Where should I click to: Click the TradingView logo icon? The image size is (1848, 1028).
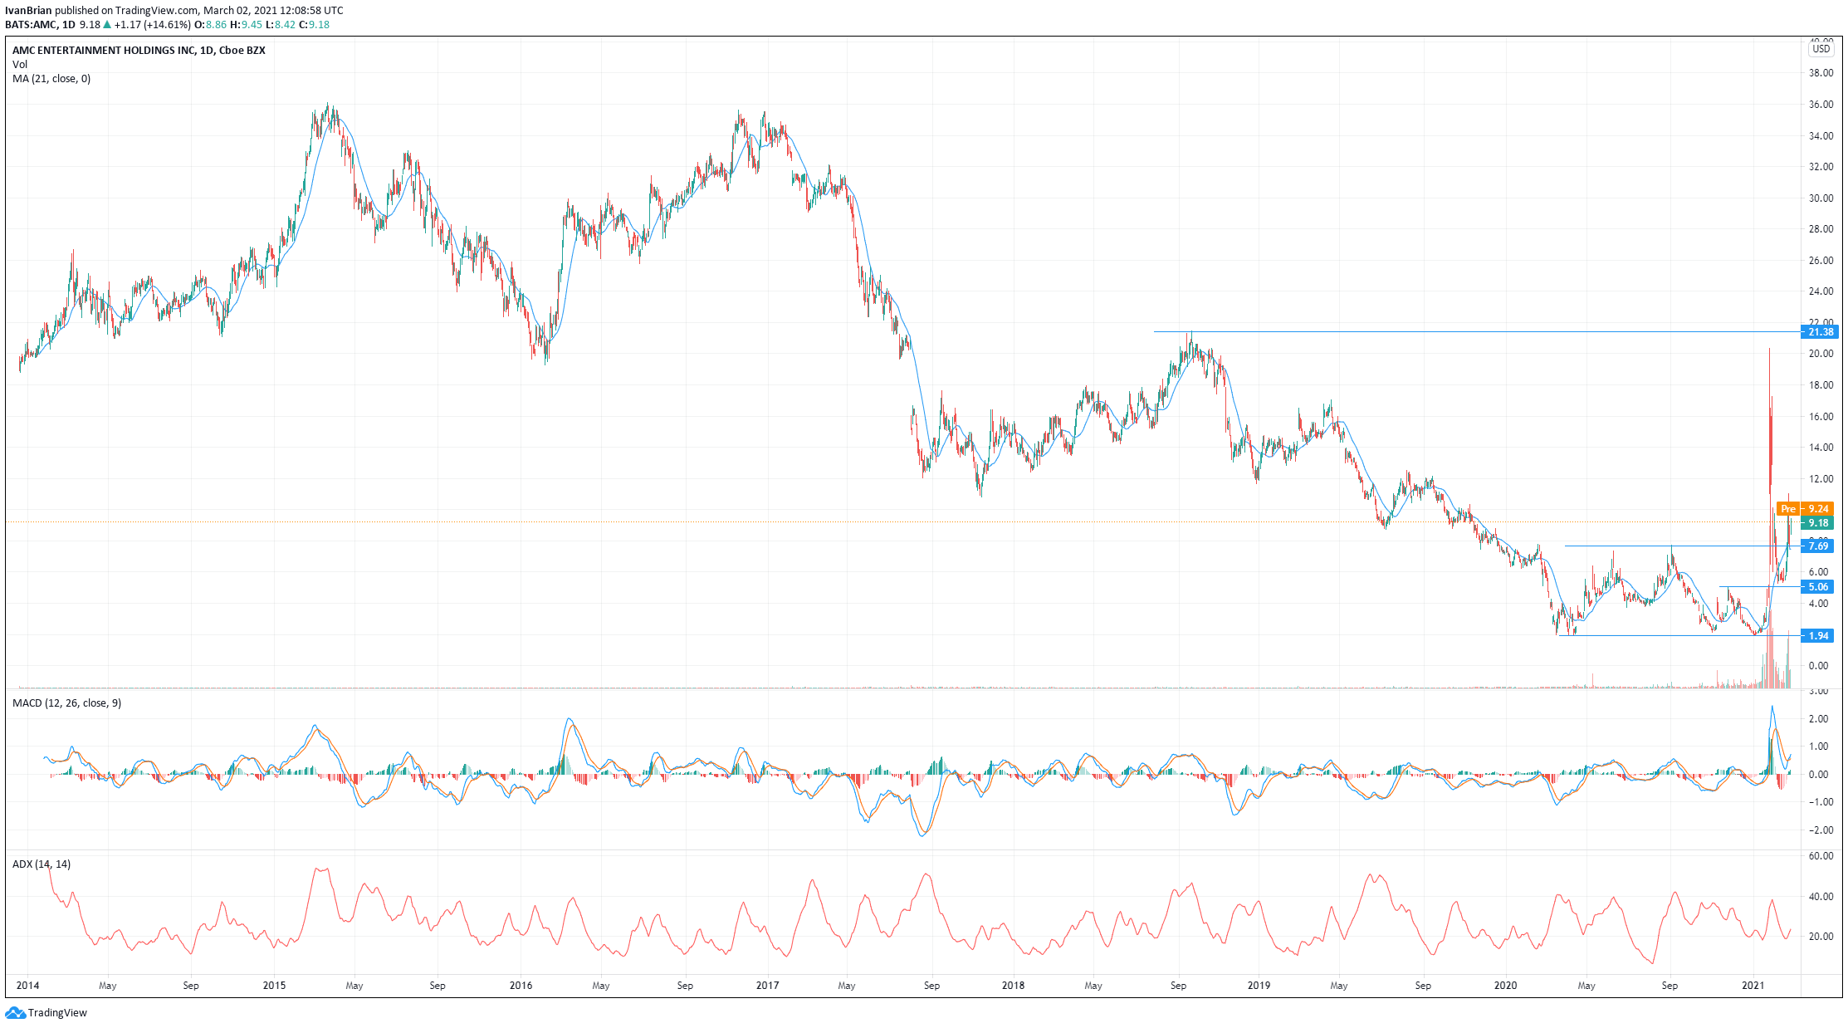pyautogui.click(x=15, y=1012)
